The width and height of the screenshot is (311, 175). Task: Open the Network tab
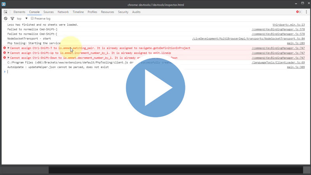pyautogui.click(x=63, y=12)
